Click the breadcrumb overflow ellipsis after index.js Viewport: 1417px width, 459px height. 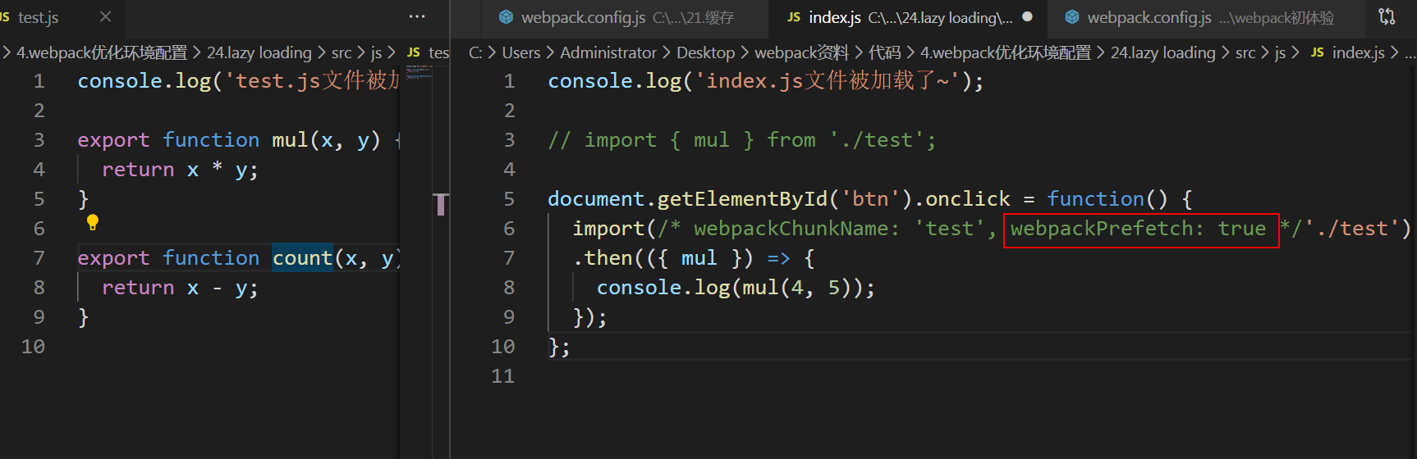[1410, 53]
